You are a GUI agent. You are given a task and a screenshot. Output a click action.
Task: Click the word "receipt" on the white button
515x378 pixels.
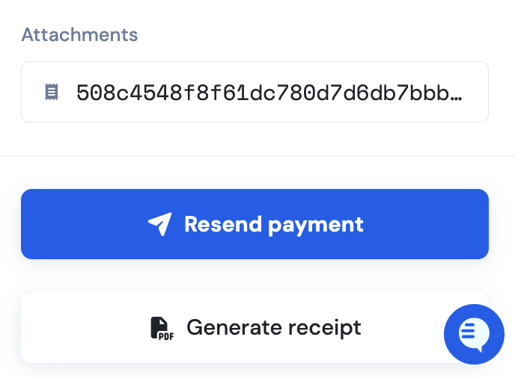(x=325, y=328)
